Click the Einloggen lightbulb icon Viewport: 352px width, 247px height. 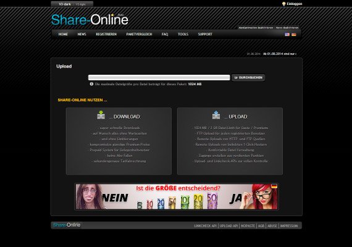(283, 4)
